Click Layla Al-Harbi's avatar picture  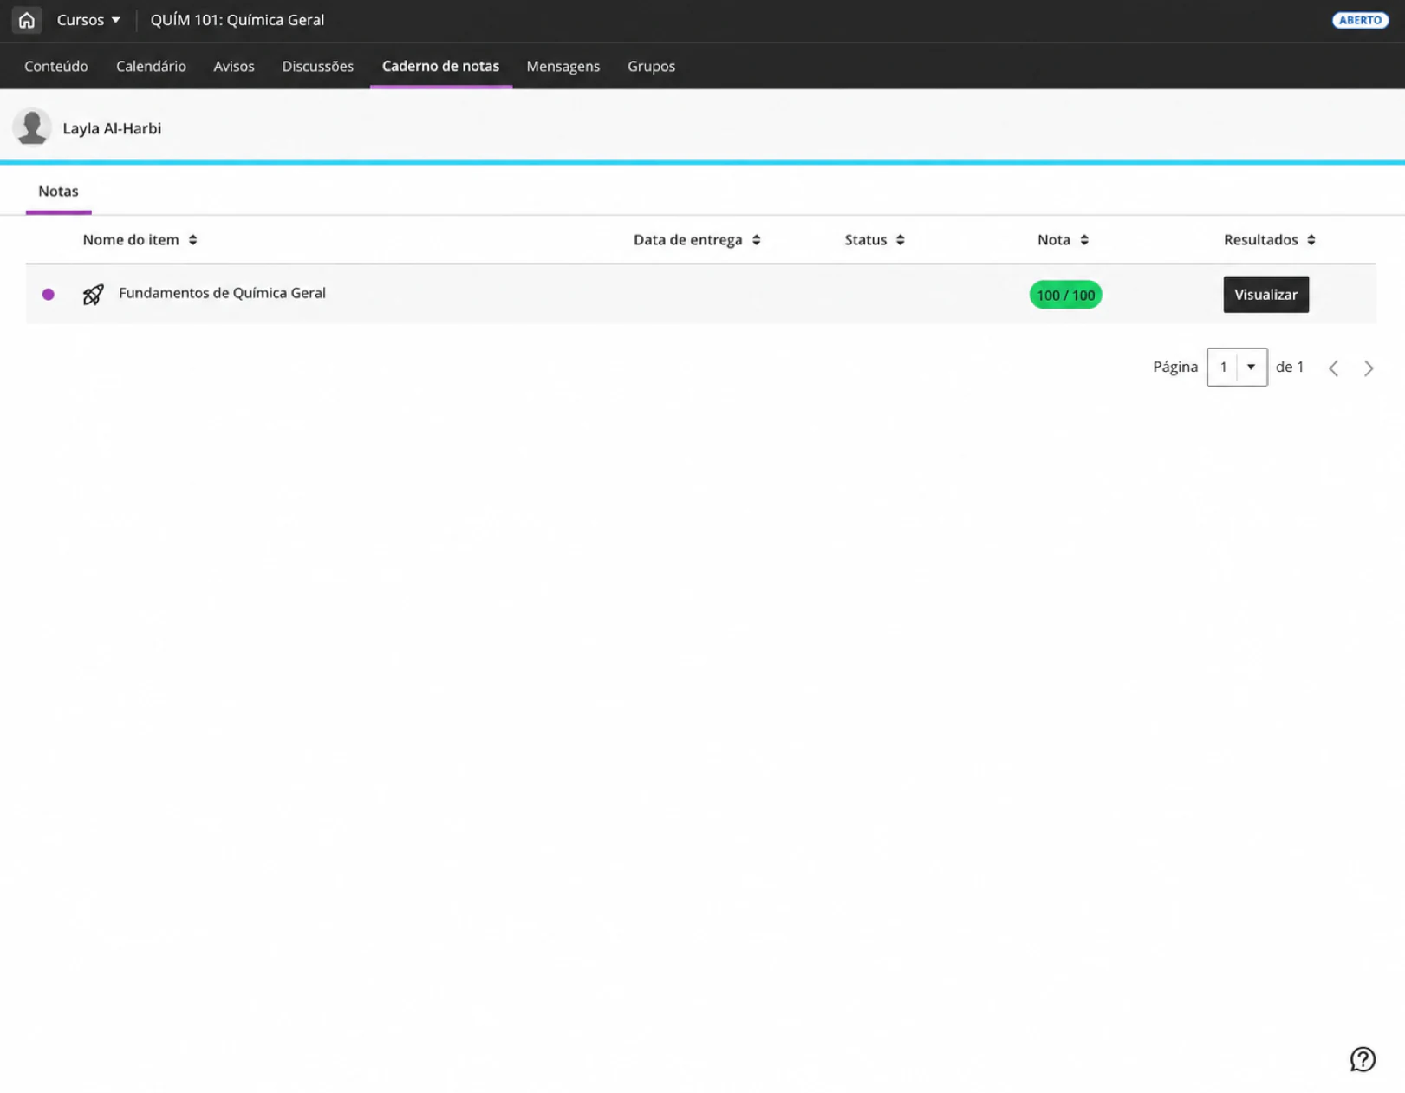point(32,127)
